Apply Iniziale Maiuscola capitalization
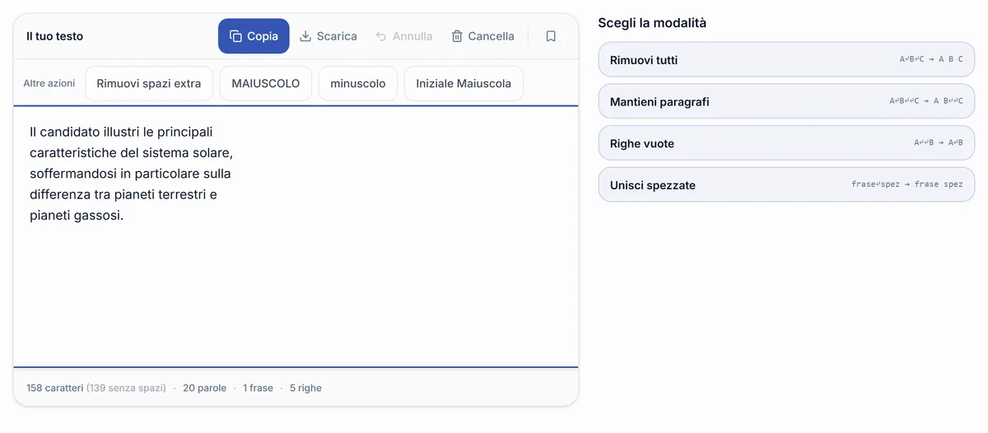 point(464,83)
